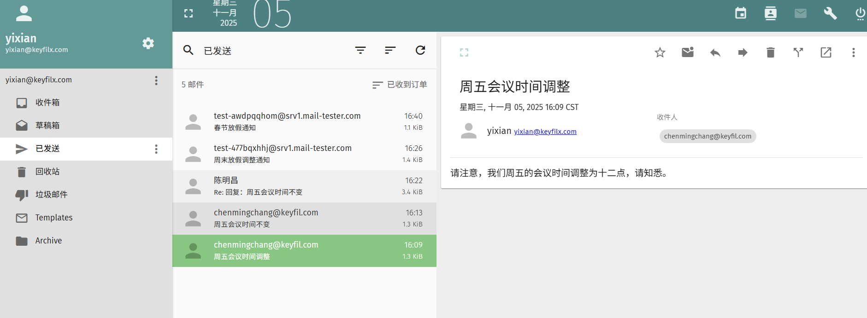The height and width of the screenshot is (318, 867).
Task: Forward the message with arrow icon
Action: (x=743, y=52)
